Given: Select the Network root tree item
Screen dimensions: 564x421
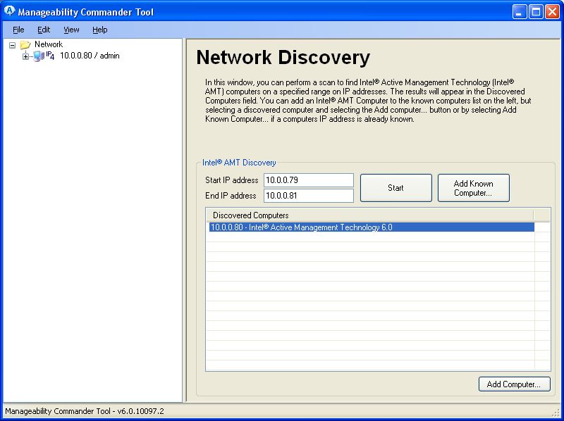Looking at the screenshot, I should (49, 44).
